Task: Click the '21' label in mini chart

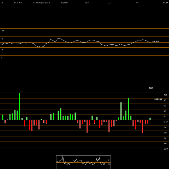Action: (x=109, y=164)
